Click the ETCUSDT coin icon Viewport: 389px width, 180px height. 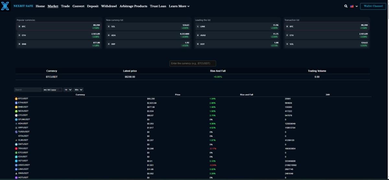coord(16,152)
